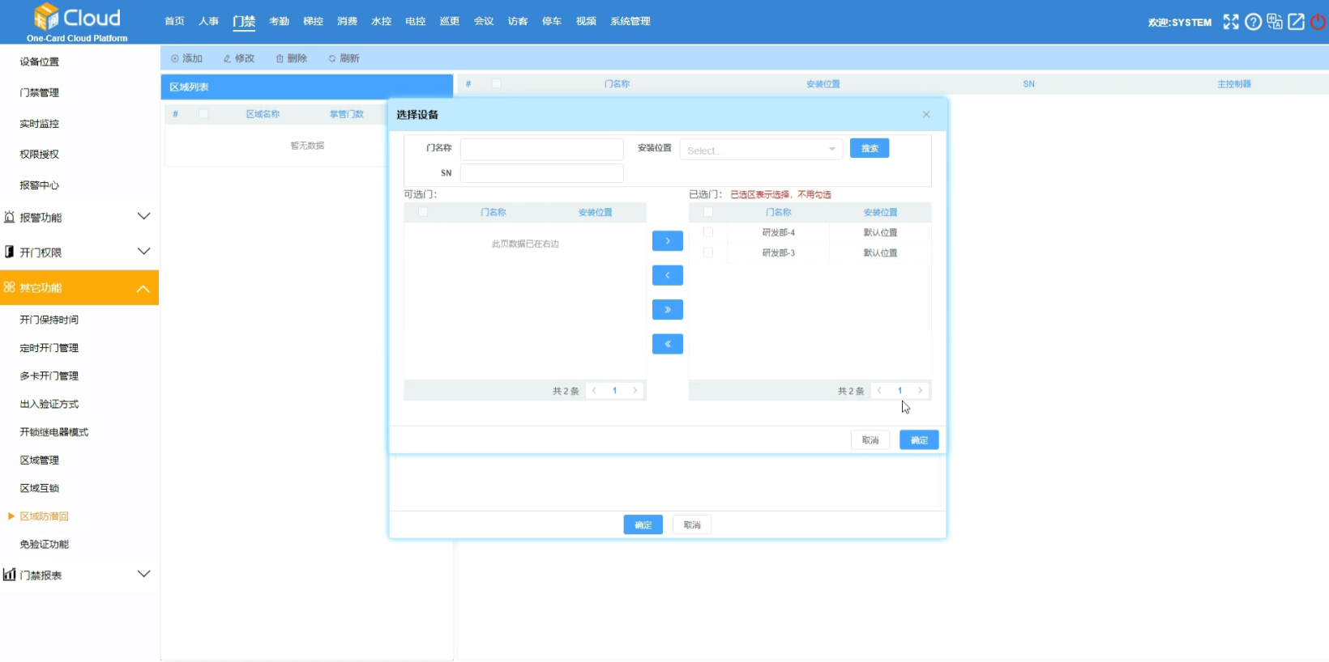1329x662 pixels.
Task: Open the 考勤 top menu item
Action: pyautogui.click(x=279, y=21)
